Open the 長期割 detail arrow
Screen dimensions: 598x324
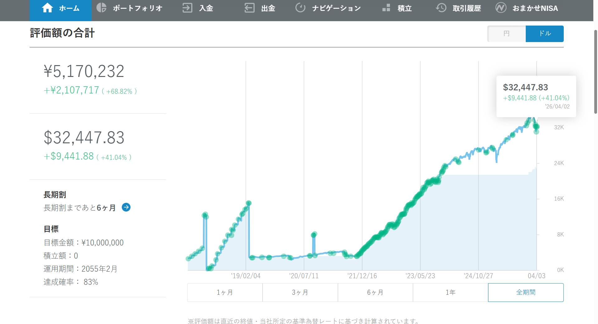(x=126, y=207)
